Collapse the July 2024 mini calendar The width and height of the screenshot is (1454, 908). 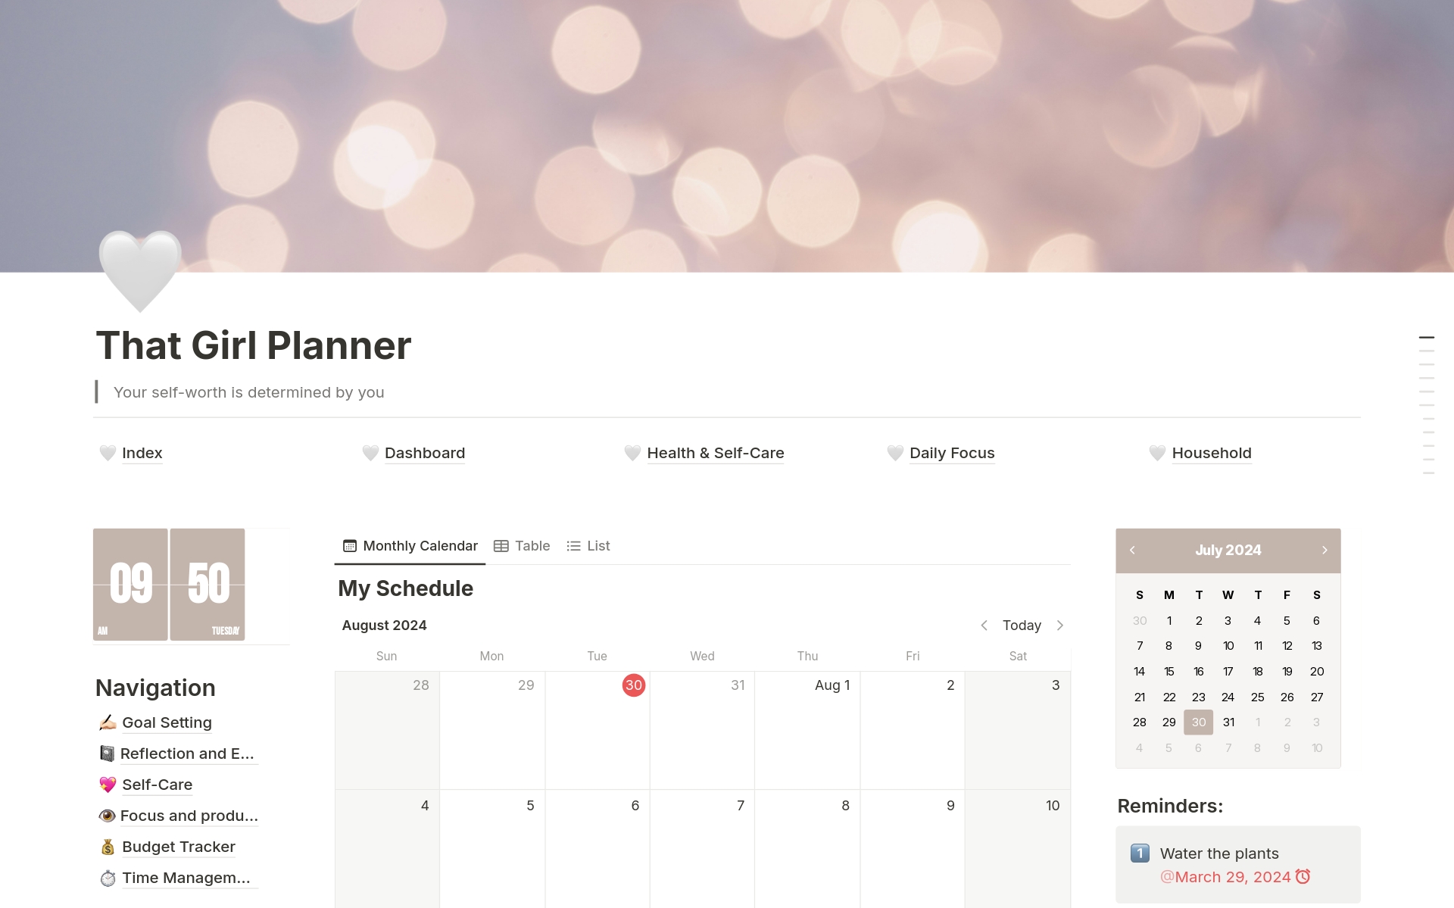pyautogui.click(x=1228, y=549)
